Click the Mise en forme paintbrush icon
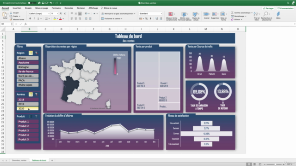This screenshot has width=296, height=166. [11, 19]
